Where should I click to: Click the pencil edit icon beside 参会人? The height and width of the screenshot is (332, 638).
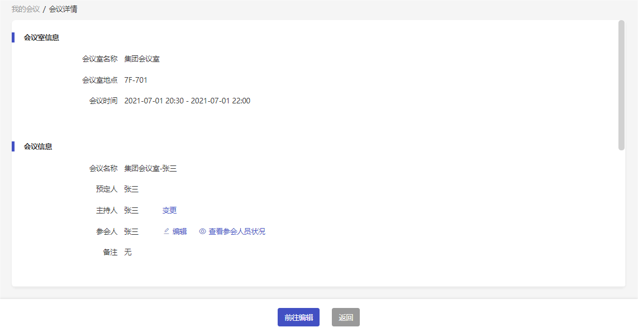click(166, 231)
